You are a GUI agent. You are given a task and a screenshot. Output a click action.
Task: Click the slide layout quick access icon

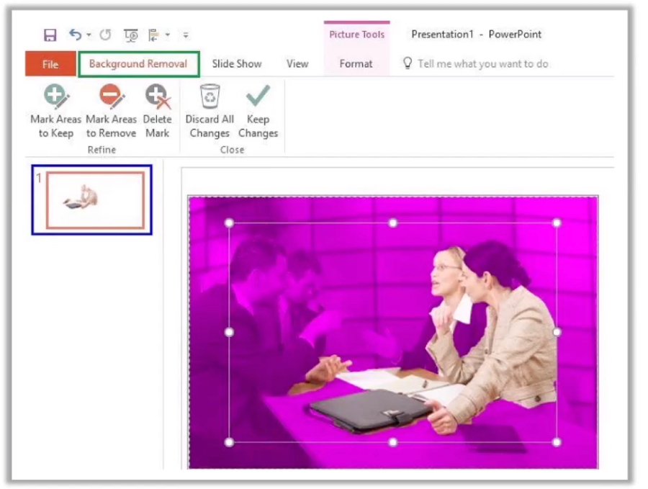(154, 35)
